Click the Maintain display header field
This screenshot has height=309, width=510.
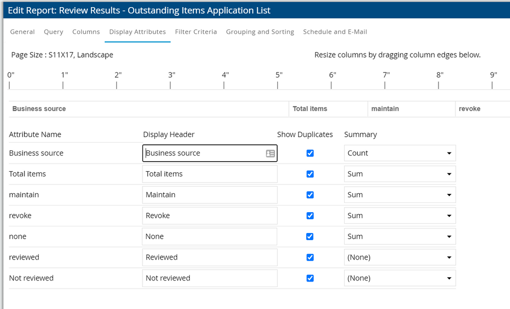[209, 195]
